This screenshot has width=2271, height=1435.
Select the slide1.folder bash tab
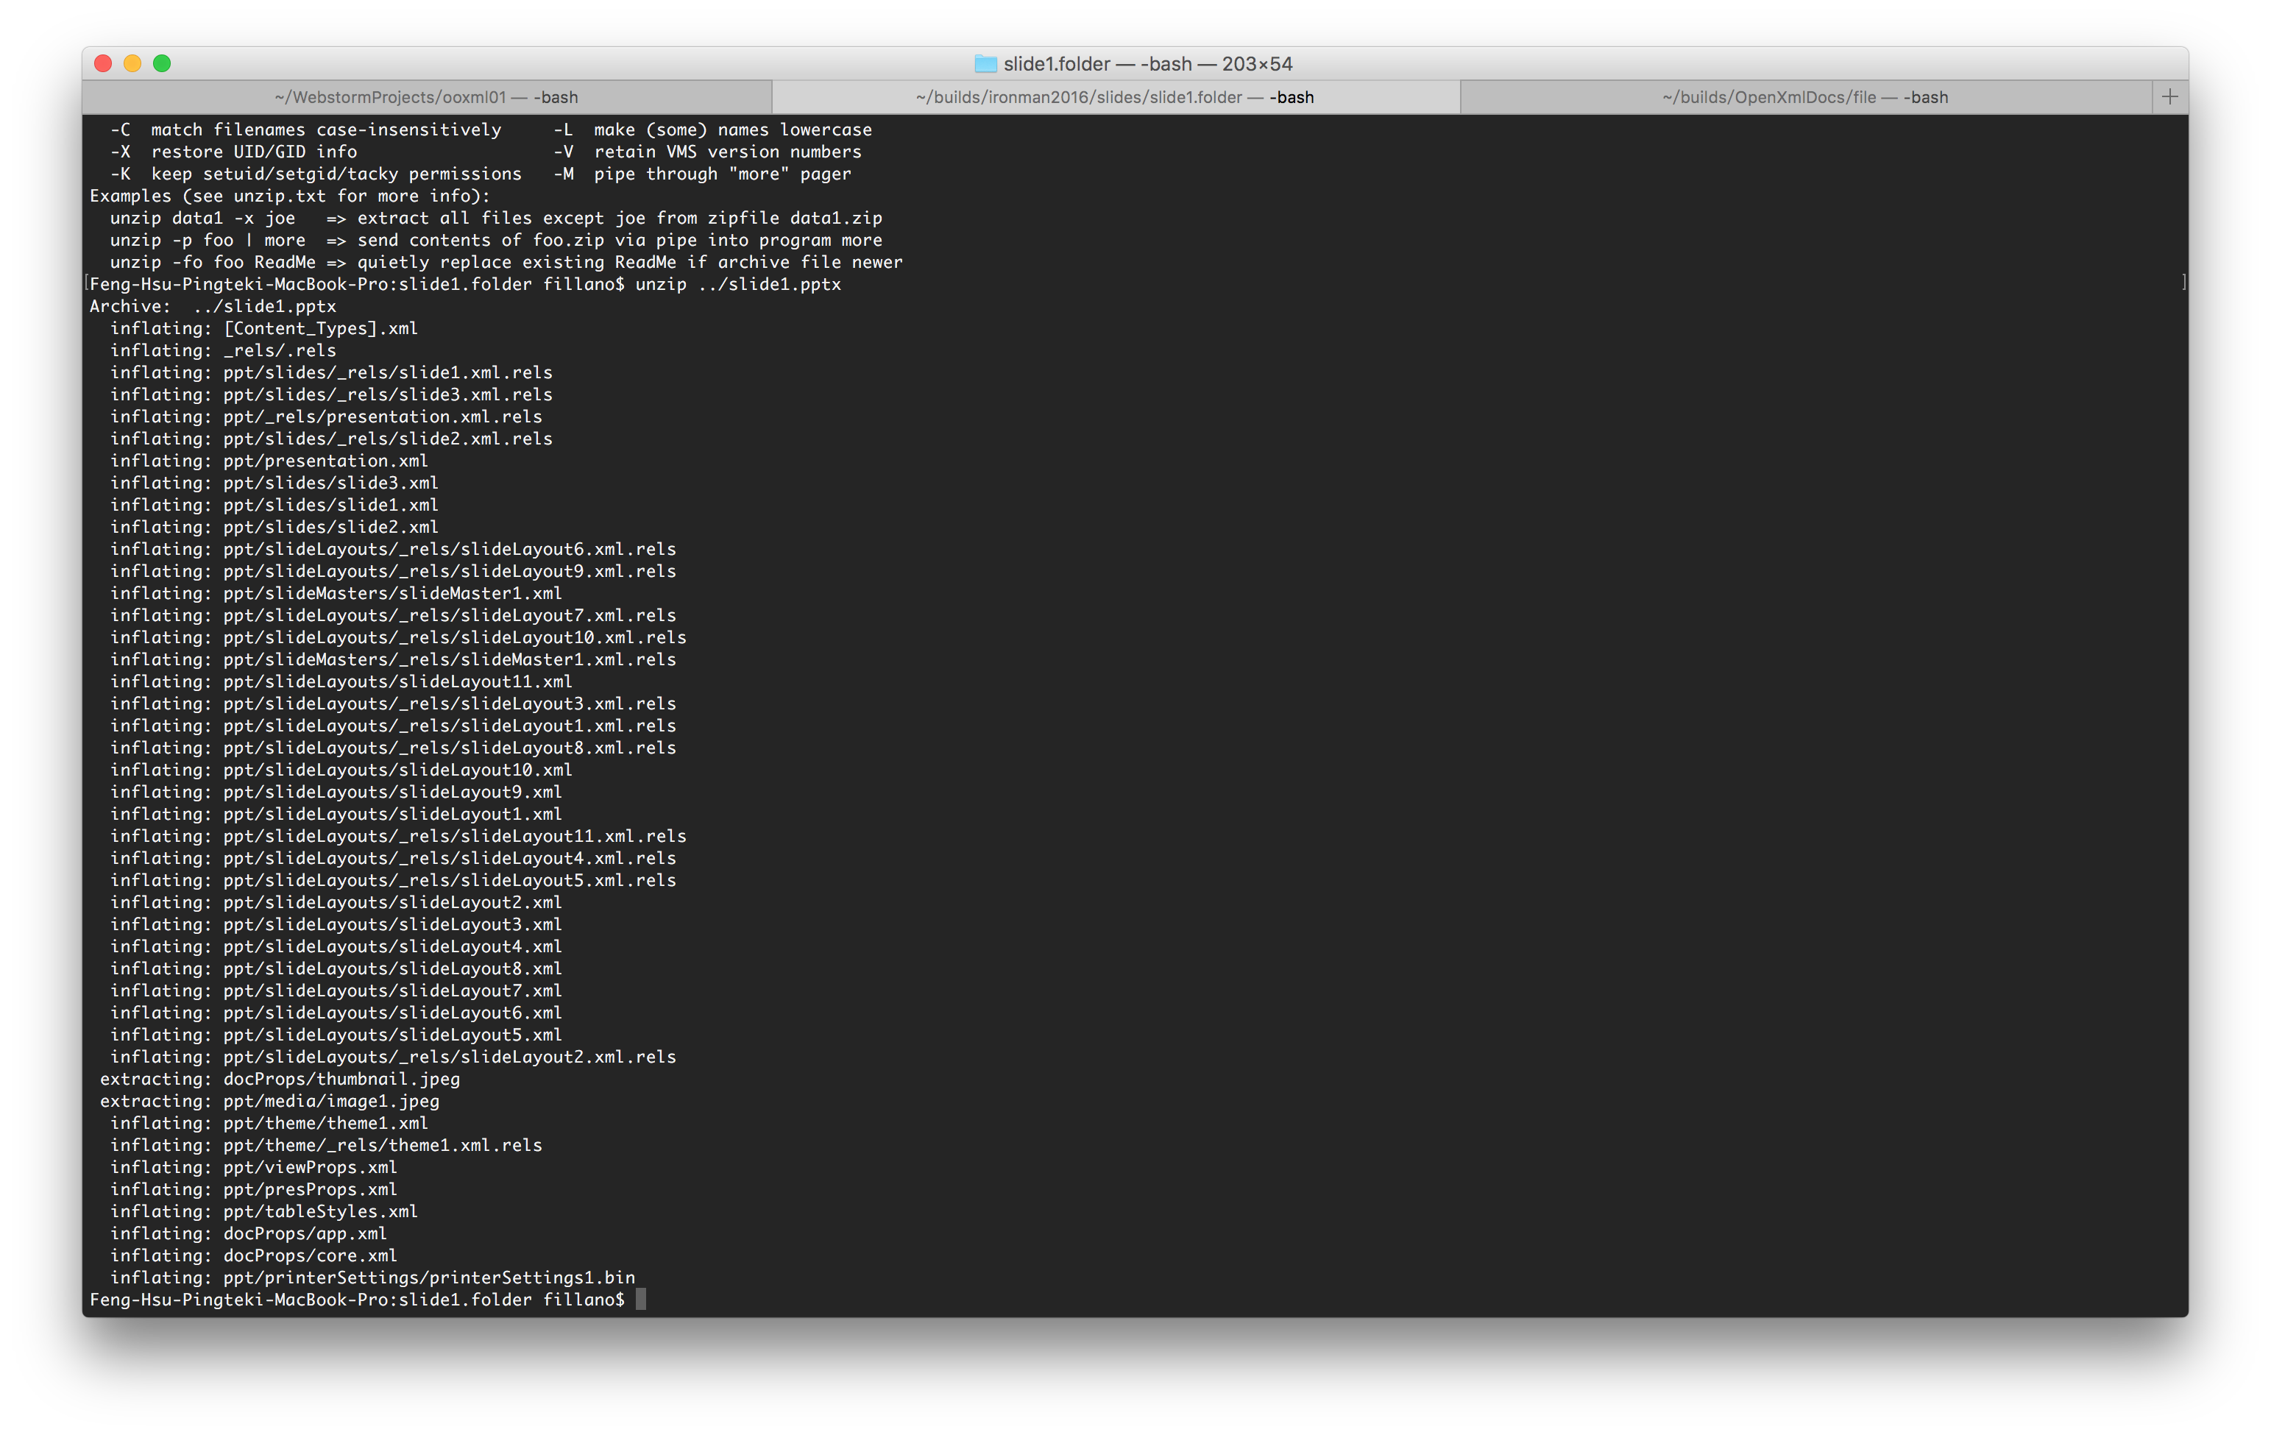click(1115, 97)
